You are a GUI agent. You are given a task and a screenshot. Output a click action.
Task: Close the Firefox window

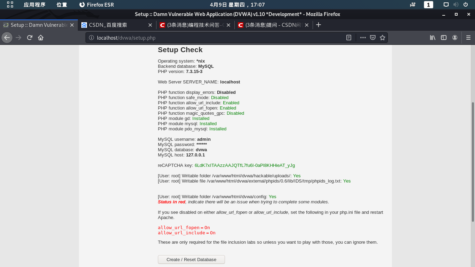468,14
